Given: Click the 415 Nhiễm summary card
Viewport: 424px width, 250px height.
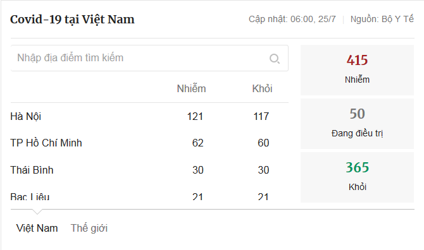Looking at the screenshot, I should point(357,70).
